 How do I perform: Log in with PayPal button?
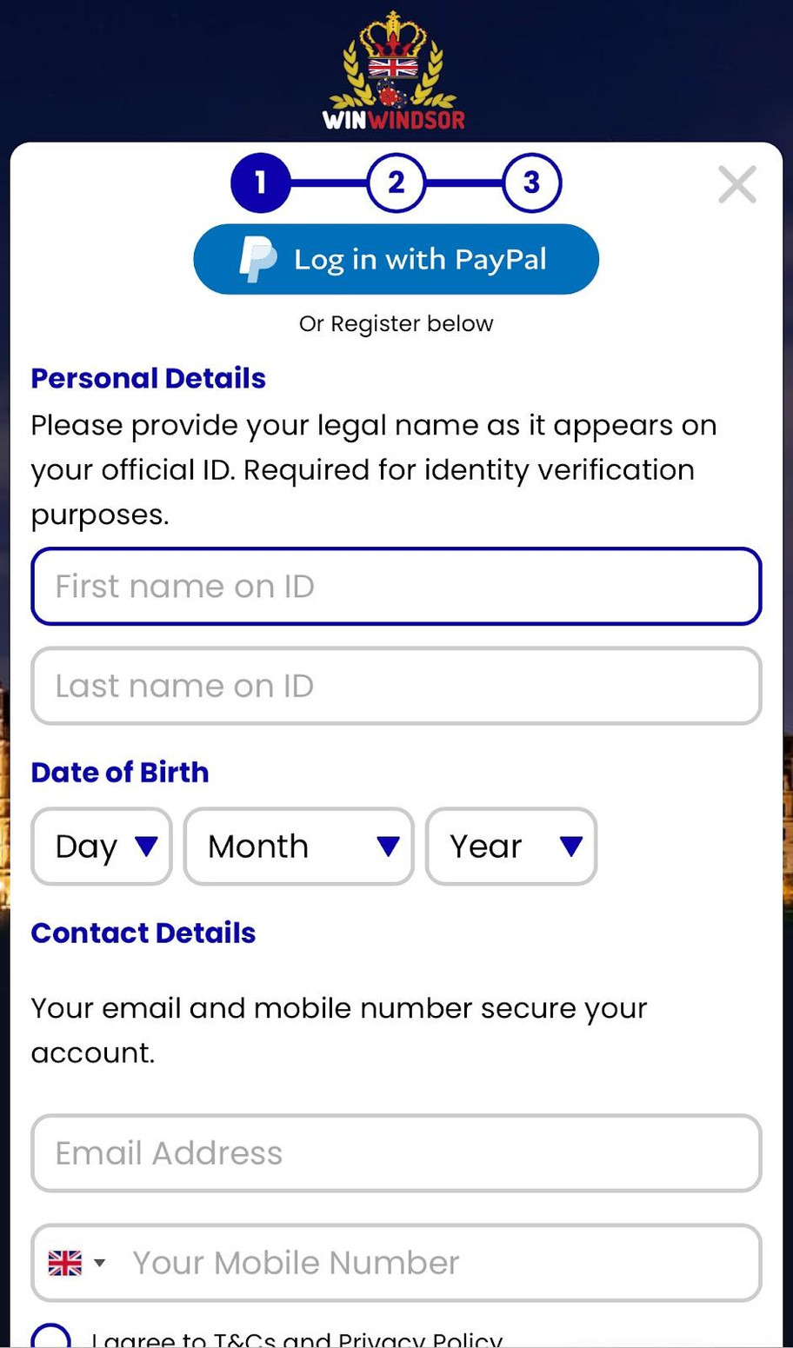click(396, 259)
